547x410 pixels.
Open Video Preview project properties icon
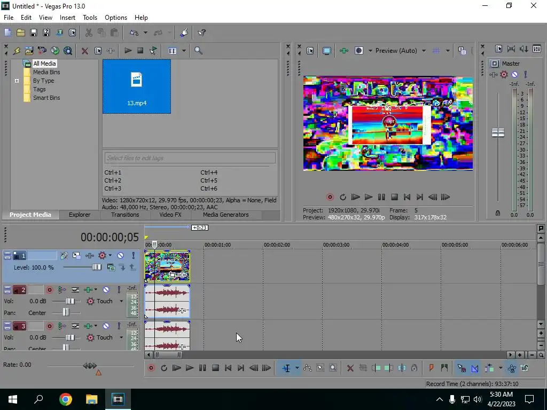310,51
